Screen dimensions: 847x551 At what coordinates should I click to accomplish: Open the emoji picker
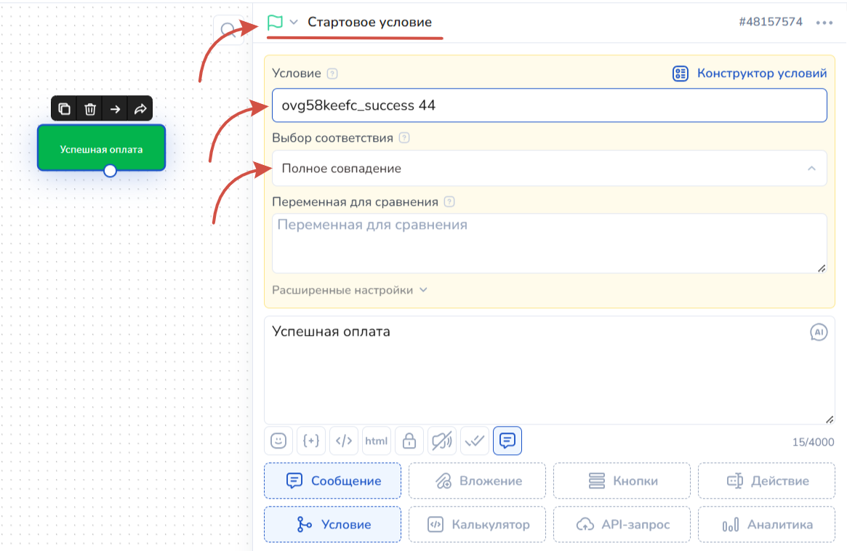tap(278, 441)
